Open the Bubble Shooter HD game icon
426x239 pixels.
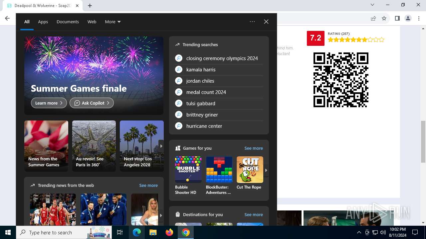(x=188, y=170)
